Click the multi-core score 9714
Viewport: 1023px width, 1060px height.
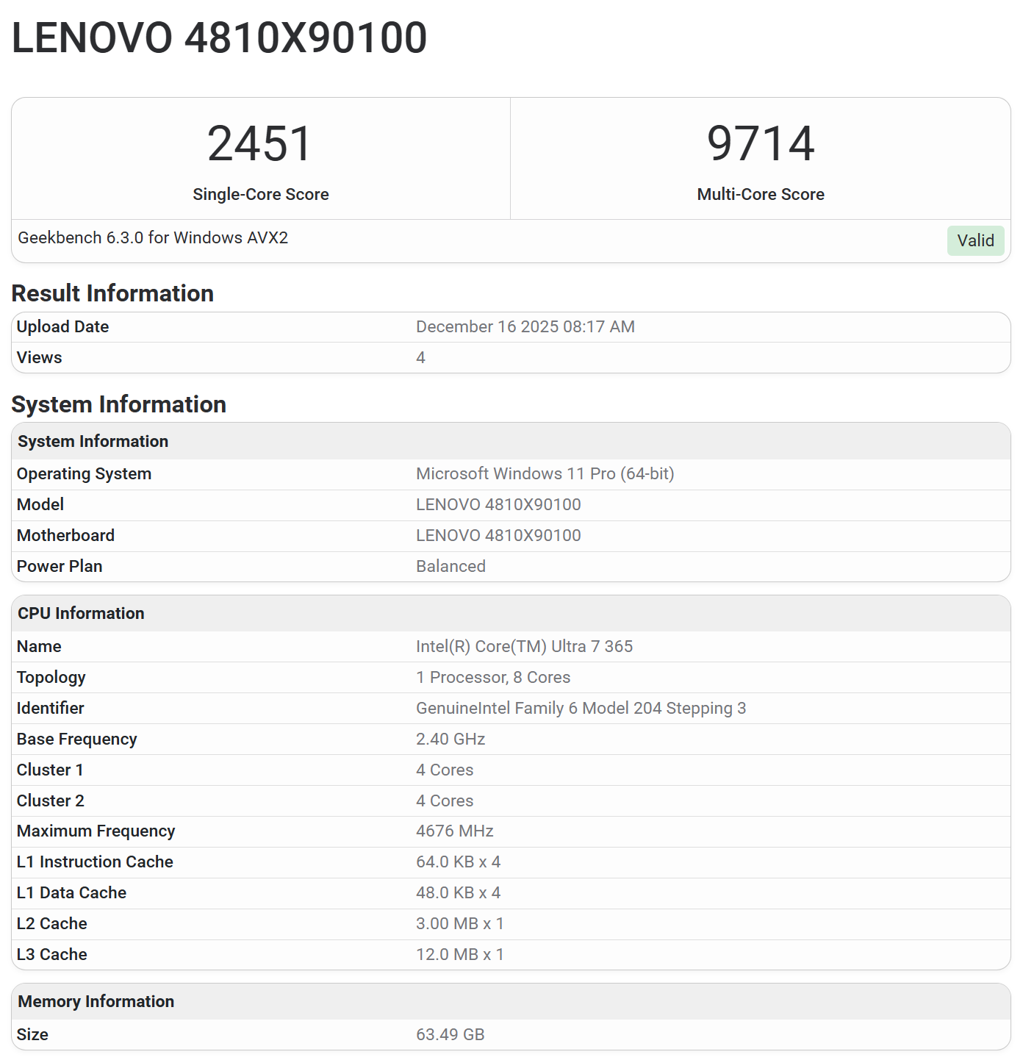760,143
